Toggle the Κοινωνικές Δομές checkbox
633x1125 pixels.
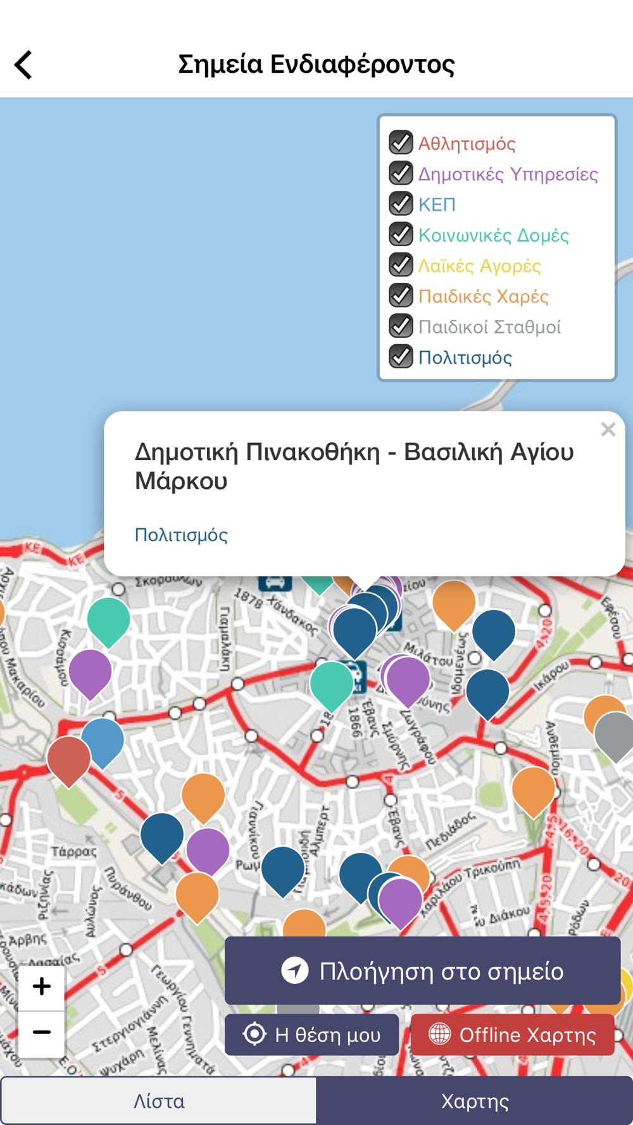coord(401,235)
